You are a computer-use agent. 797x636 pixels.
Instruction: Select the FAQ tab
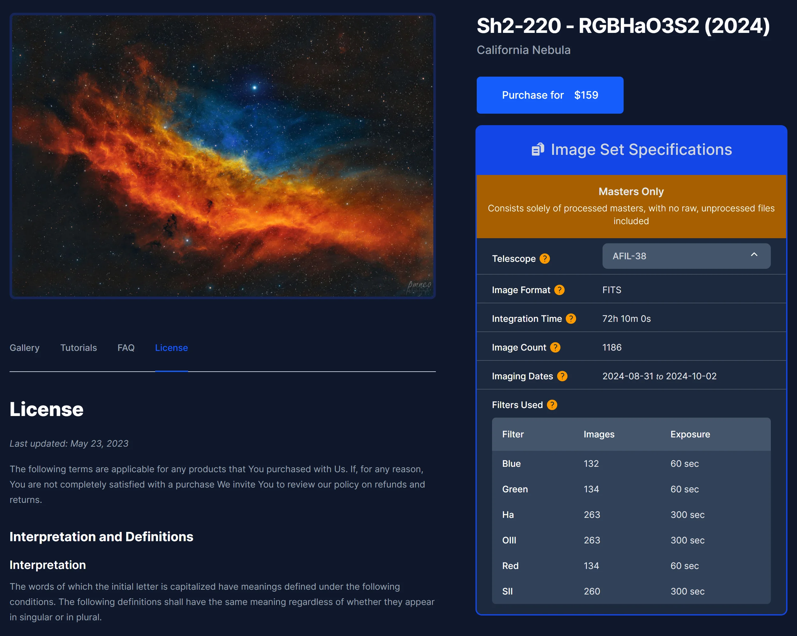(x=126, y=348)
